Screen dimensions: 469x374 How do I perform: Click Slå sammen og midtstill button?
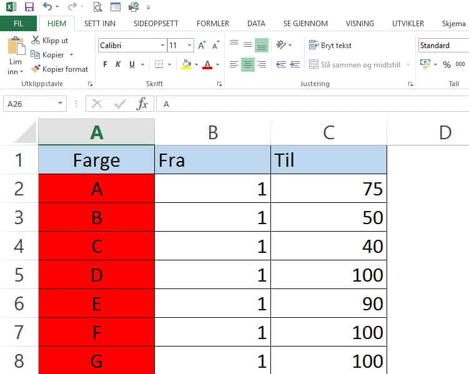point(355,64)
